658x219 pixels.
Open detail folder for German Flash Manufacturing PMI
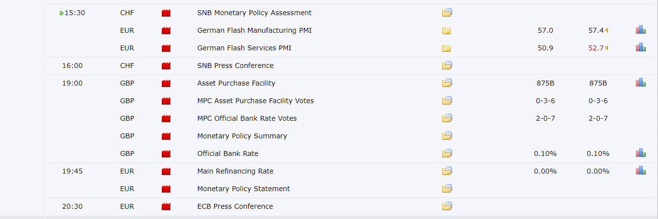point(447,30)
